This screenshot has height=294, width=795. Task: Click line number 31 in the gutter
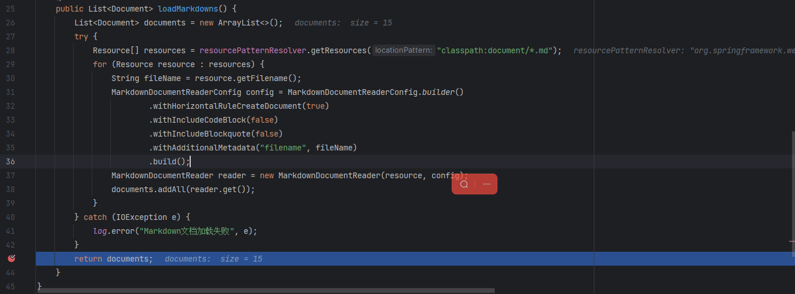10,92
